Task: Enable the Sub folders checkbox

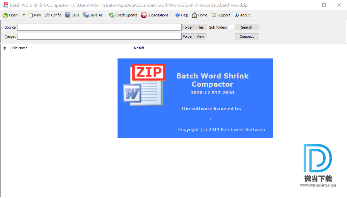Action: [x=231, y=27]
